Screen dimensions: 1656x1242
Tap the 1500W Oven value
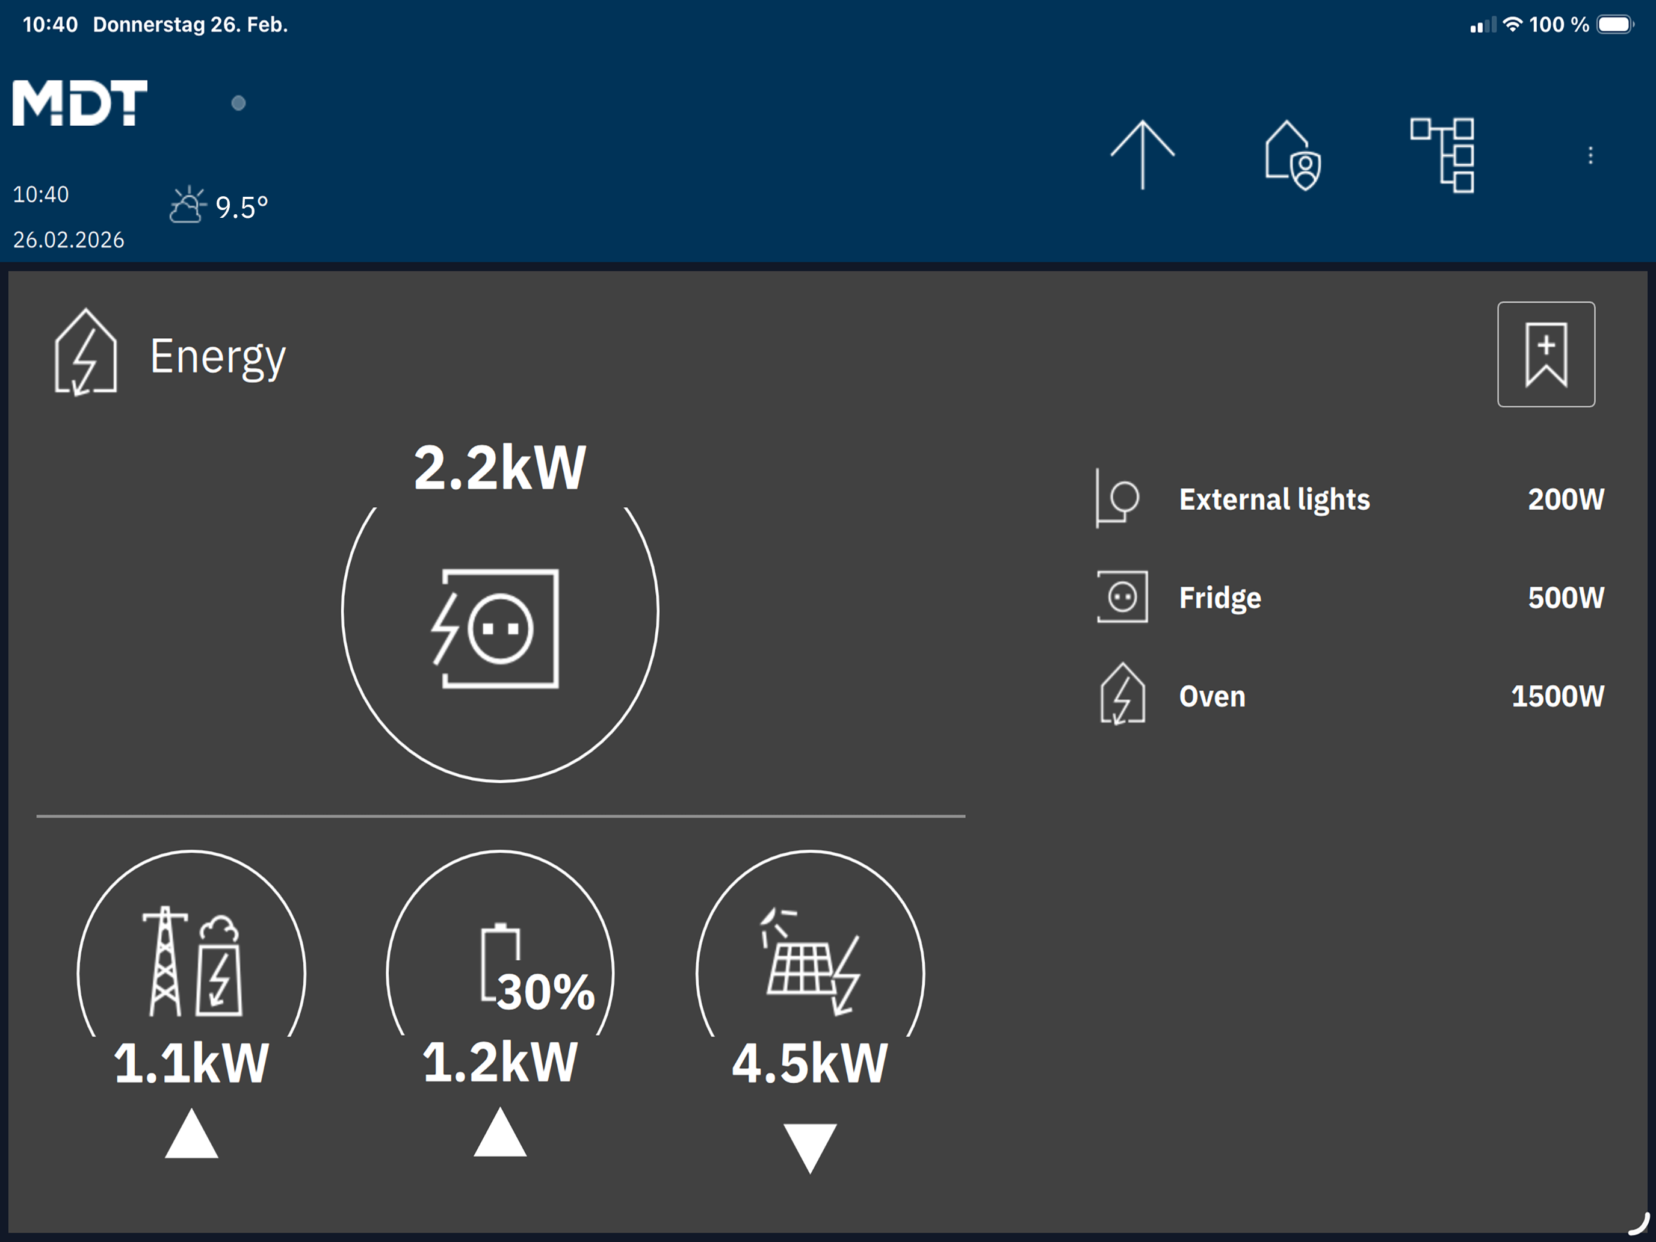click(x=1558, y=696)
